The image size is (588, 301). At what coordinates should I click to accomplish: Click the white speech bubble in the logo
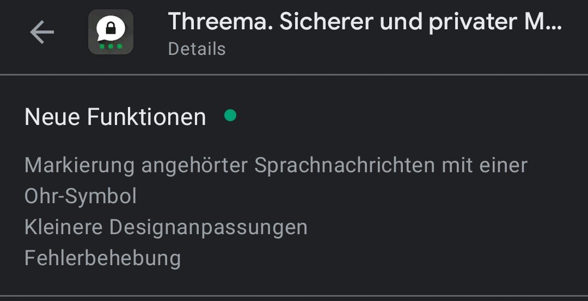tap(110, 29)
